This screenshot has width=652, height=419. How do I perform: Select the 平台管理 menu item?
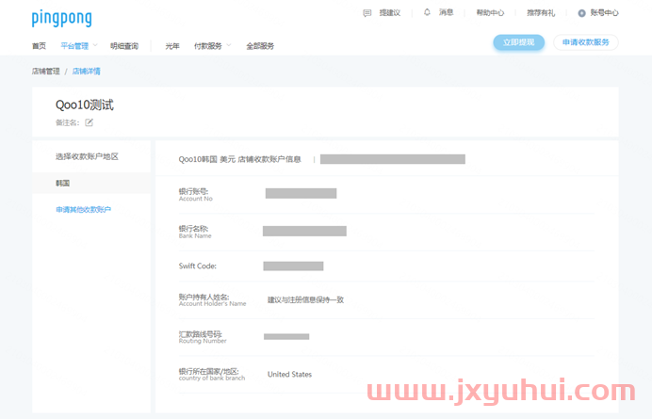(x=74, y=46)
